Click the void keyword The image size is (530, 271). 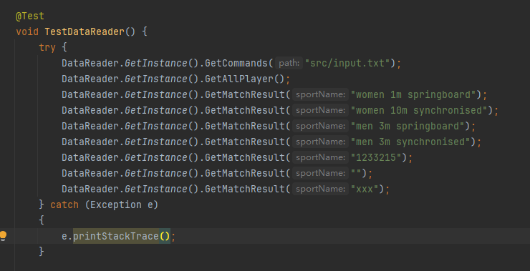pyautogui.click(x=27, y=31)
